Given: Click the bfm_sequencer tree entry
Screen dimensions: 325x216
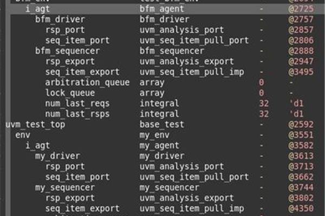Looking at the screenshot, I should tap(67, 51).
